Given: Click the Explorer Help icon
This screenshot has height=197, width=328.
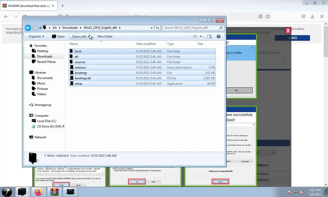Looking at the screenshot, I should pos(219,36).
